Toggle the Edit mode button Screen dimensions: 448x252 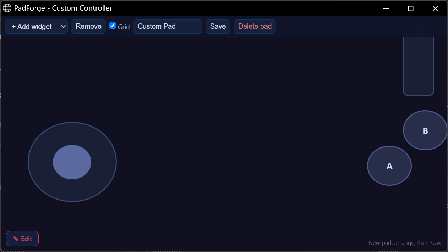[22, 239]
